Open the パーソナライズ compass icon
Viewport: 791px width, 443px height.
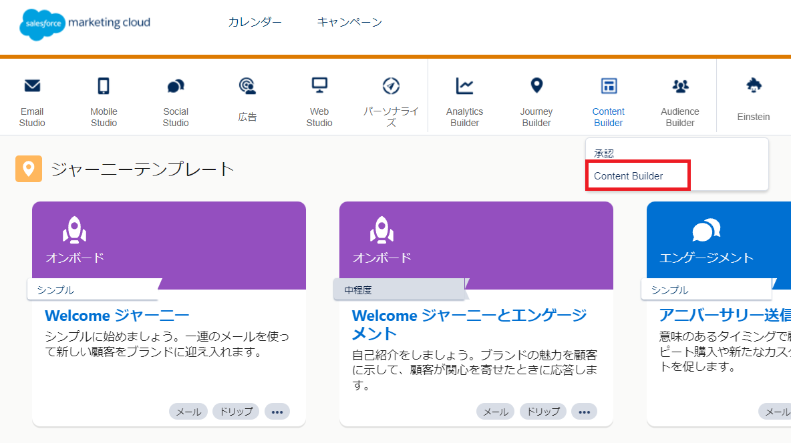coord(391,86)
